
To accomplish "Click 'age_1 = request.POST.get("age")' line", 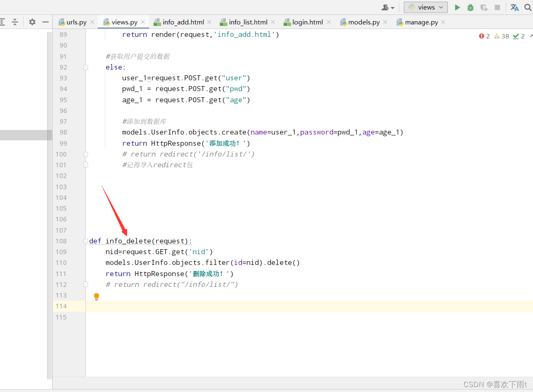I will pos(186,100).
